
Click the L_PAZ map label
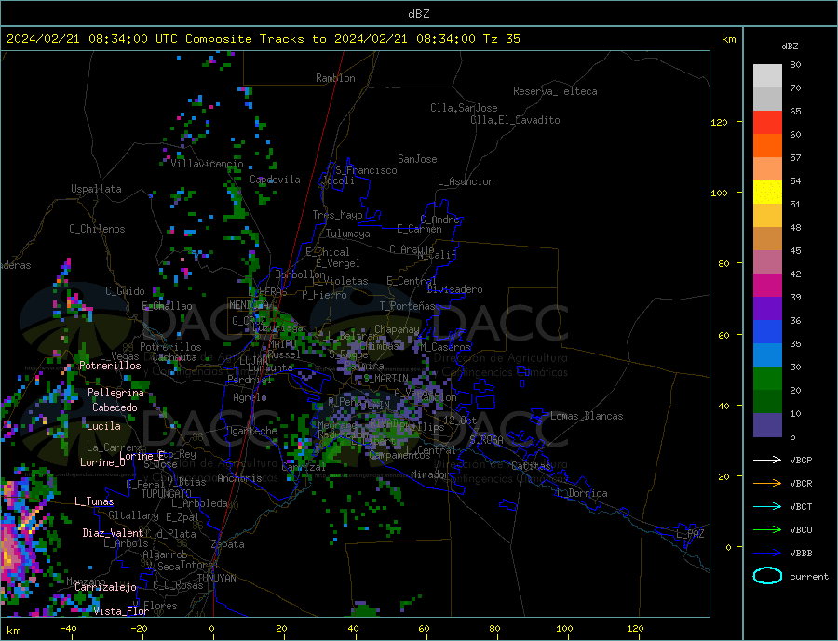(x=690, y=534)
